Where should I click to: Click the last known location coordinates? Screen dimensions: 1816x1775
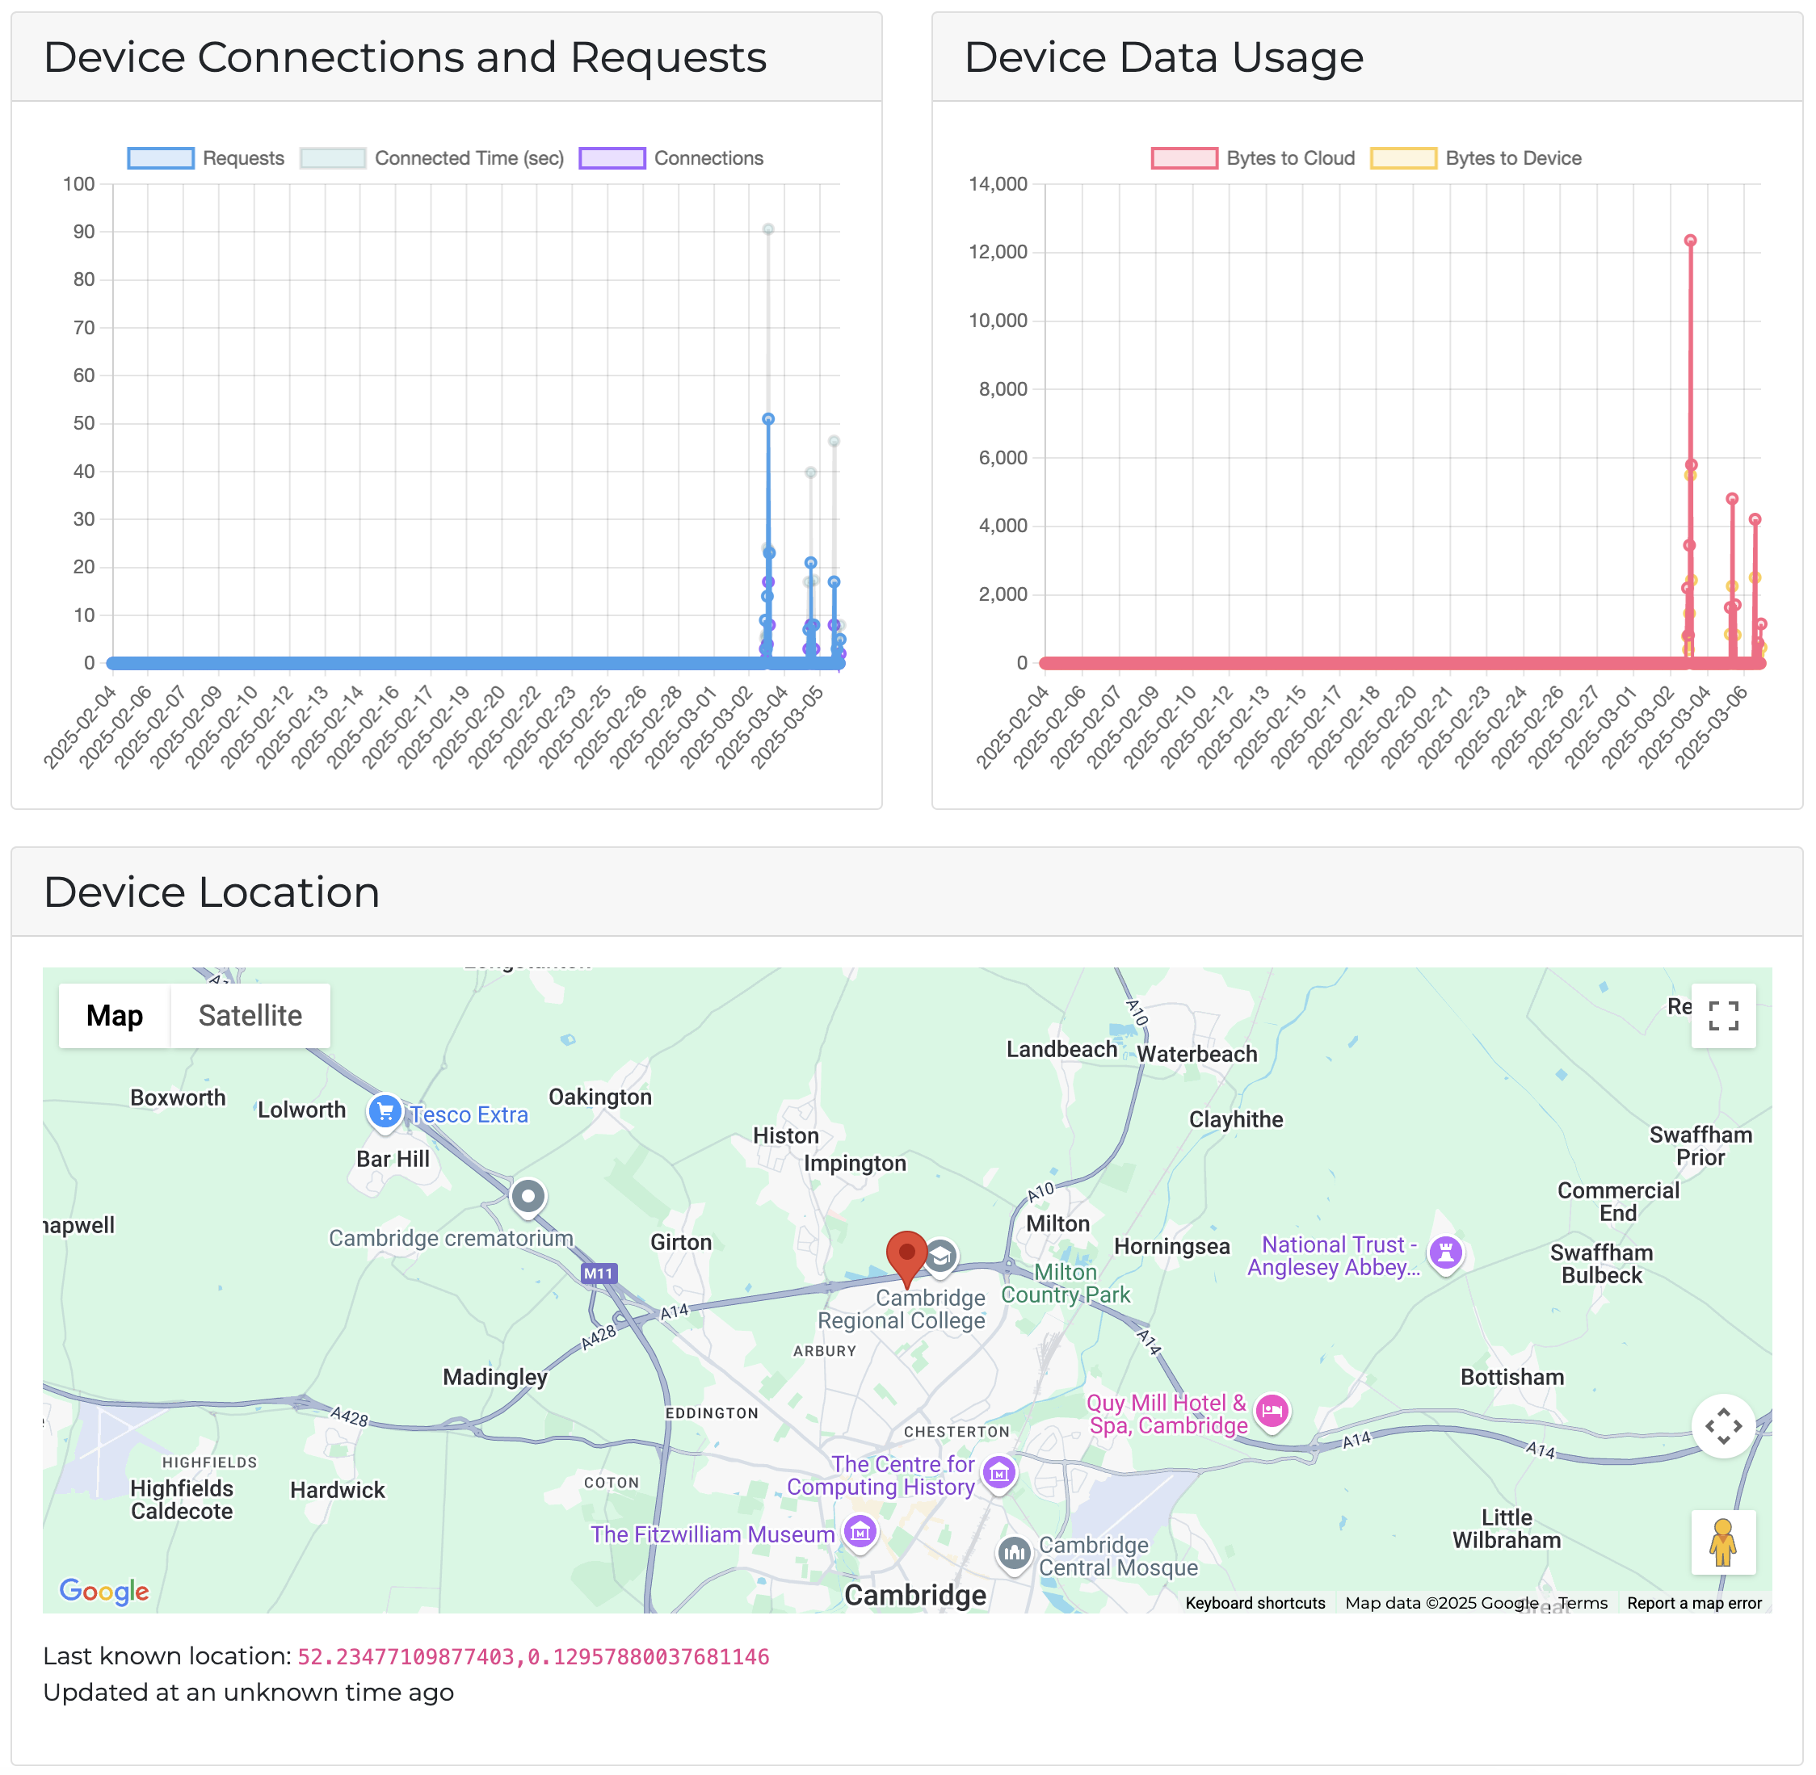[532, 1656]
